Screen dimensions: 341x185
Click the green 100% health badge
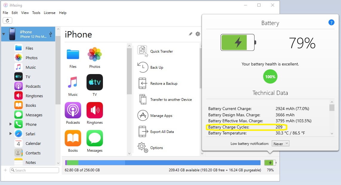tap(270, 76)
